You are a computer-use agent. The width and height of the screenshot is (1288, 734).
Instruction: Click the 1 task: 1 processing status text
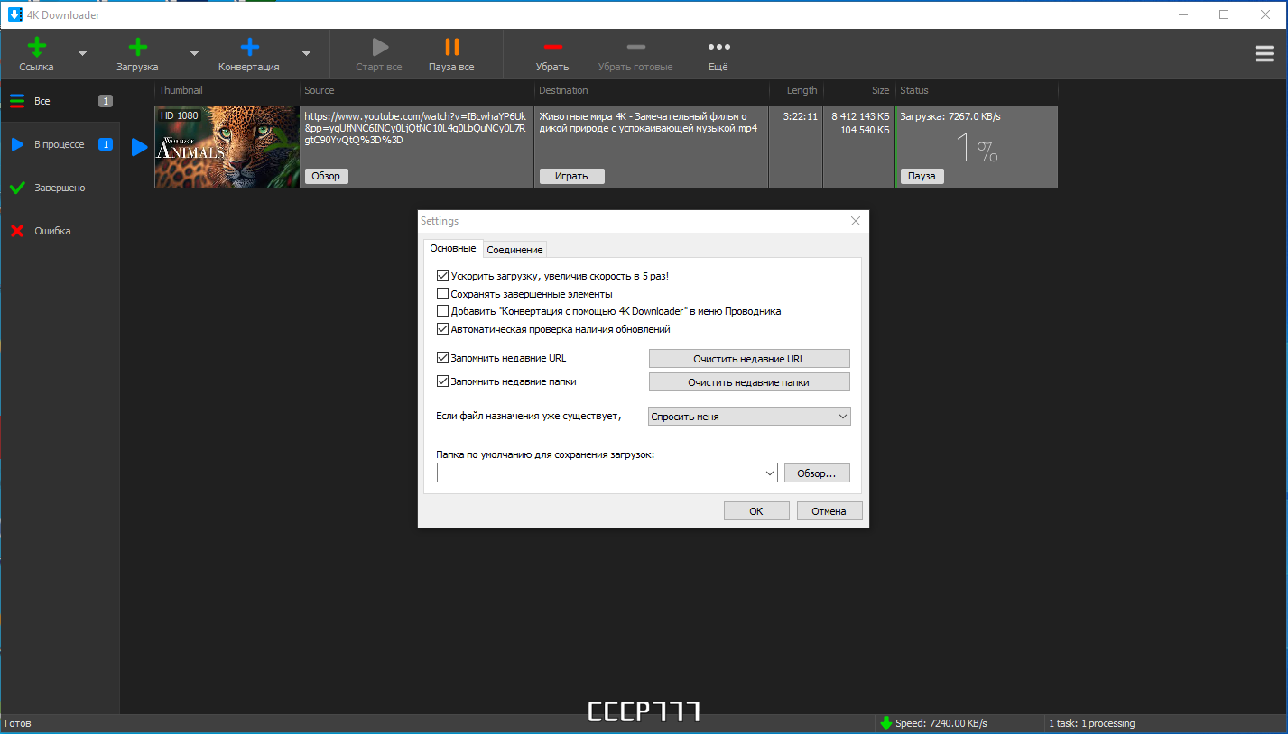coord(1091,723)
